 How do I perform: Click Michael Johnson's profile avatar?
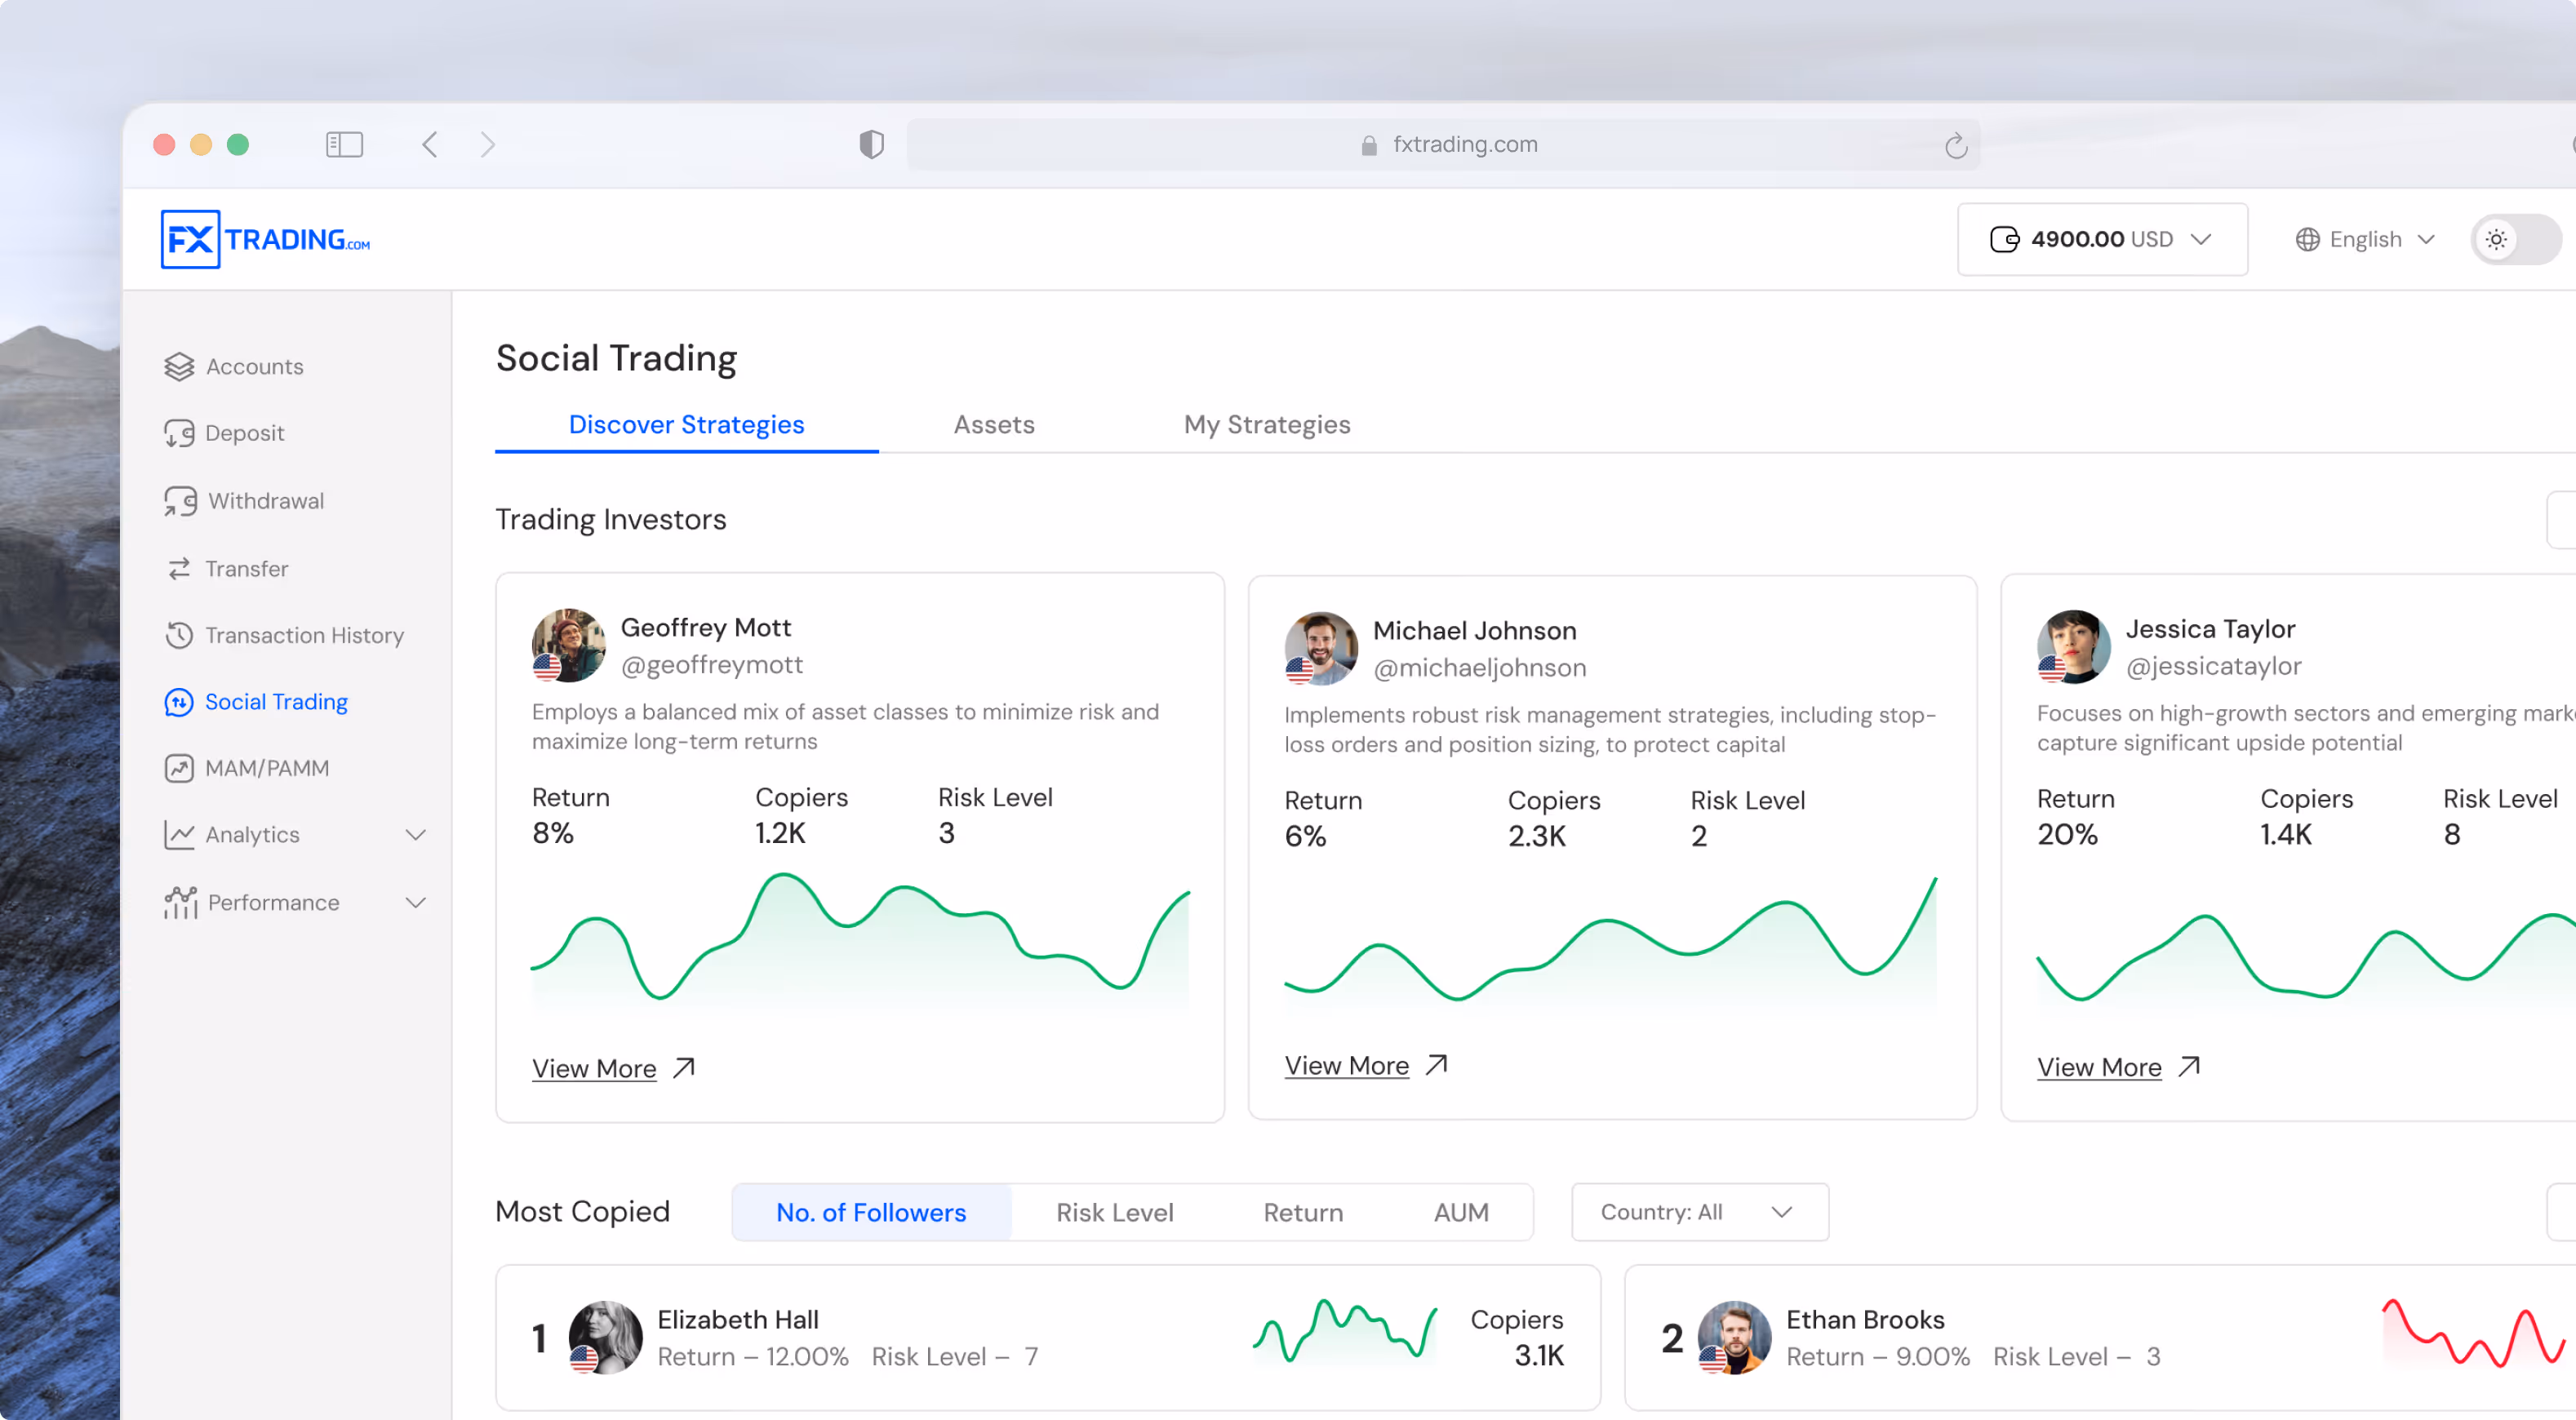[1321, 648]
